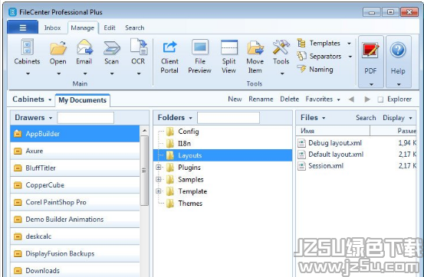424x277 pixels.
Task: Switch to the Search ribbon tab
Action: (x=135, y=28)
